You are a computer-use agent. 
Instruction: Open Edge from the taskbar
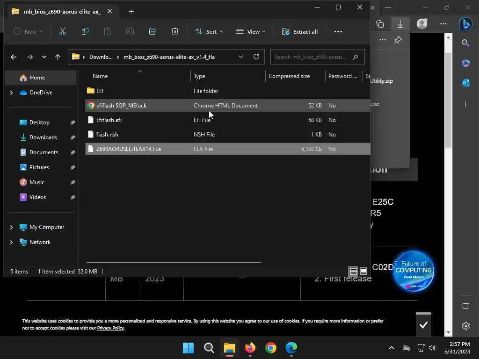pos(291,348)
